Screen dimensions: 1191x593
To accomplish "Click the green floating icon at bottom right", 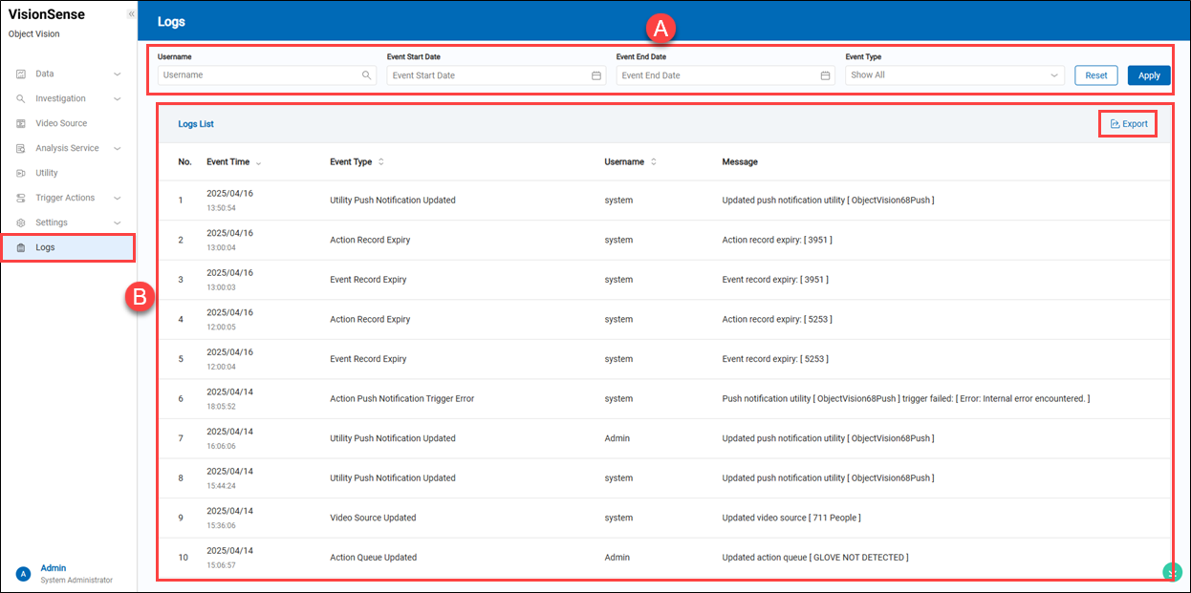I will click(x=1172, y=571).
